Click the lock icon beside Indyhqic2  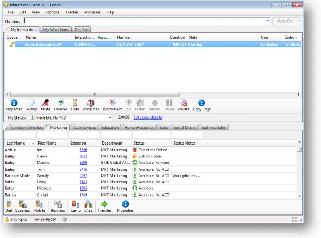pyautogui.click(x=7, y=219)
